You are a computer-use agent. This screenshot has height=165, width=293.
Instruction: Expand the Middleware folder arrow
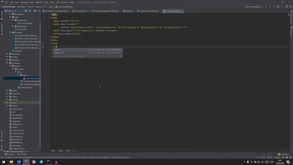point(13,27)
